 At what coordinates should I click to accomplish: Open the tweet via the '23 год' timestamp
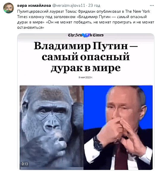click(94, 5)
